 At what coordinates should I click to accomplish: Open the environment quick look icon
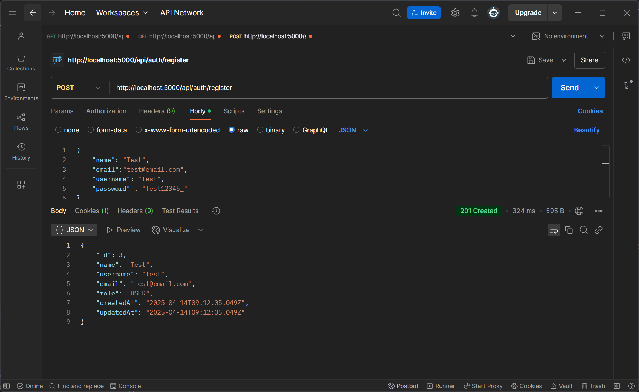(x=626, y=36)
